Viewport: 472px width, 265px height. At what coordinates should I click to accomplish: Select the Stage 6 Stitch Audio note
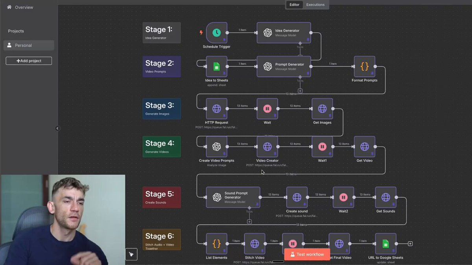(x=162, y=239)
